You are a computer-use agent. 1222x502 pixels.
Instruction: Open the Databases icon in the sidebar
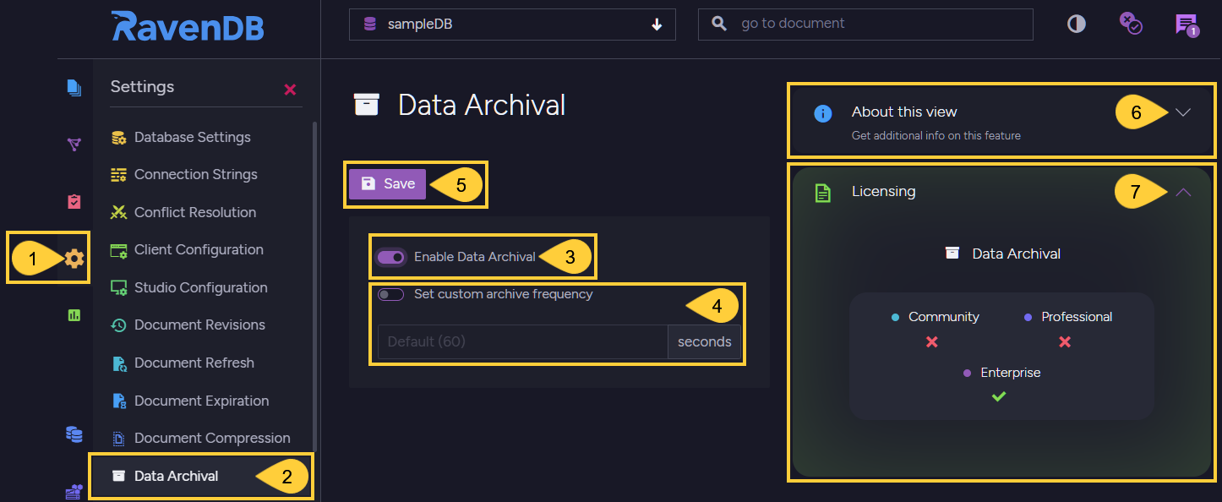[x=74, y=434]
